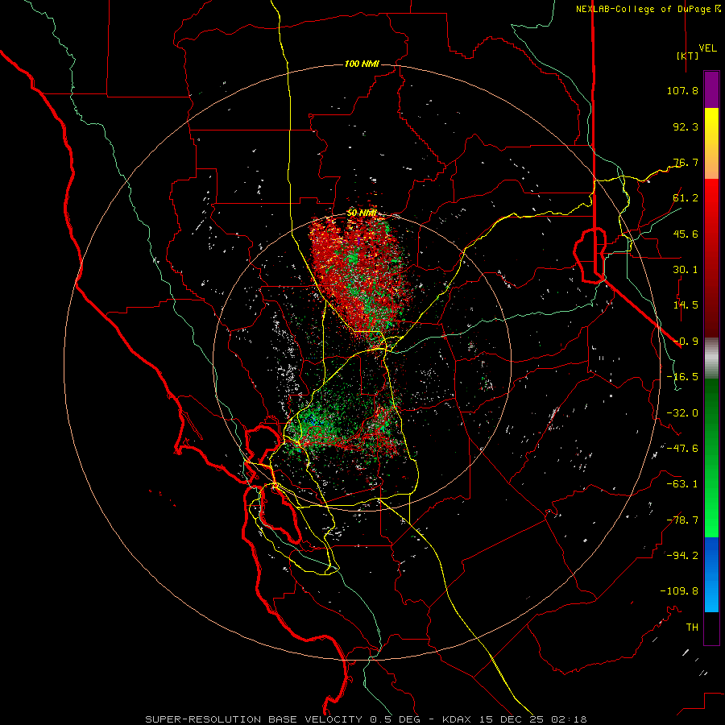Click the NEXLAB-College of DuPage title text
725x725 pixels.
(643, 9)
